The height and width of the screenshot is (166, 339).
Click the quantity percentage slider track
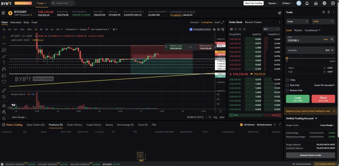click(311, 58)
